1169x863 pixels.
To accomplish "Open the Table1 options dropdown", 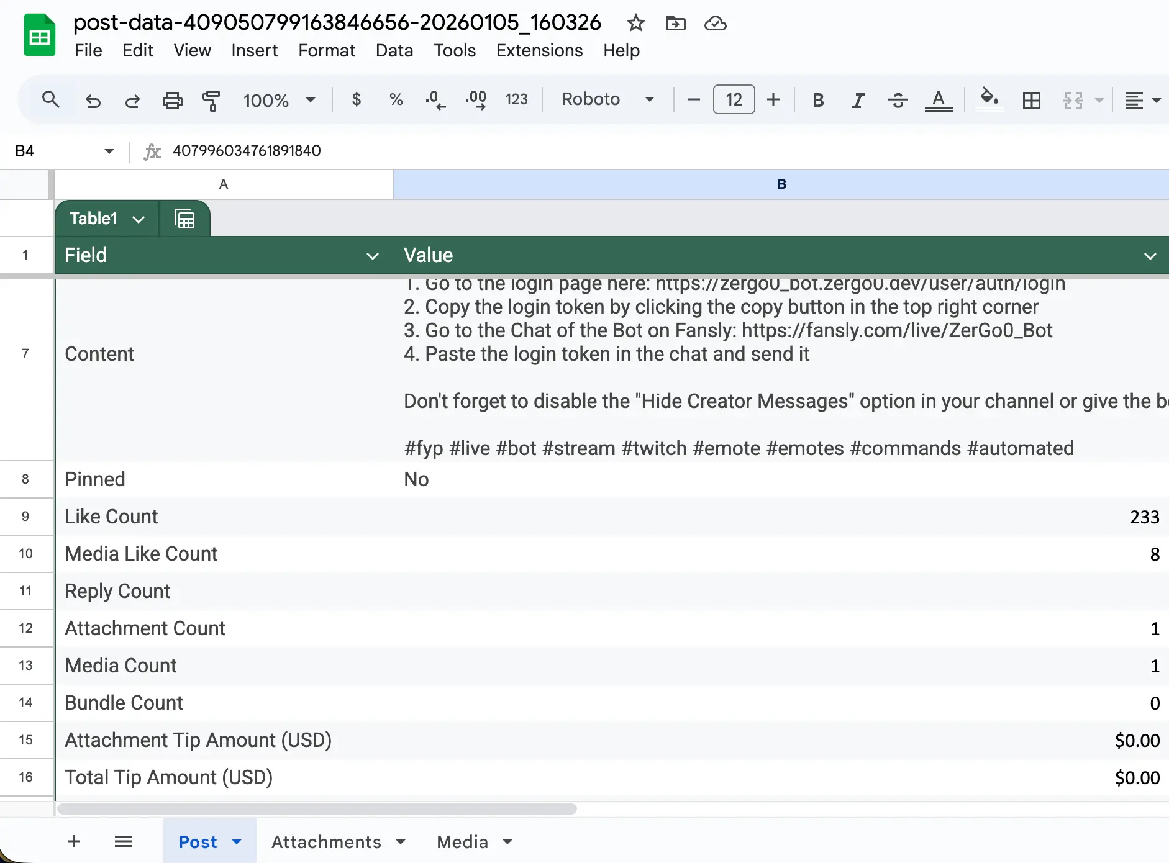I will [x=138, y=219].
